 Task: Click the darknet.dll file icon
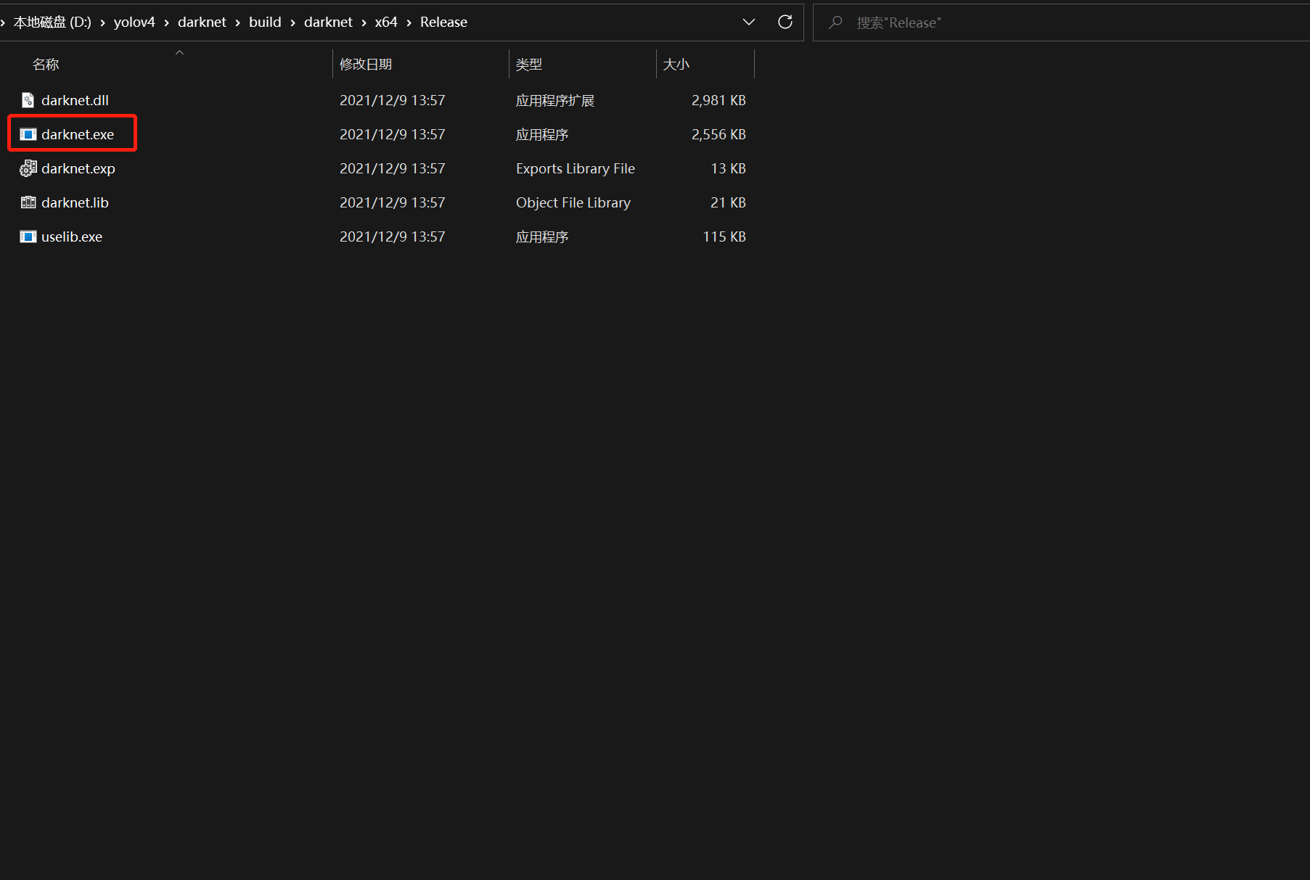[28, 100]
